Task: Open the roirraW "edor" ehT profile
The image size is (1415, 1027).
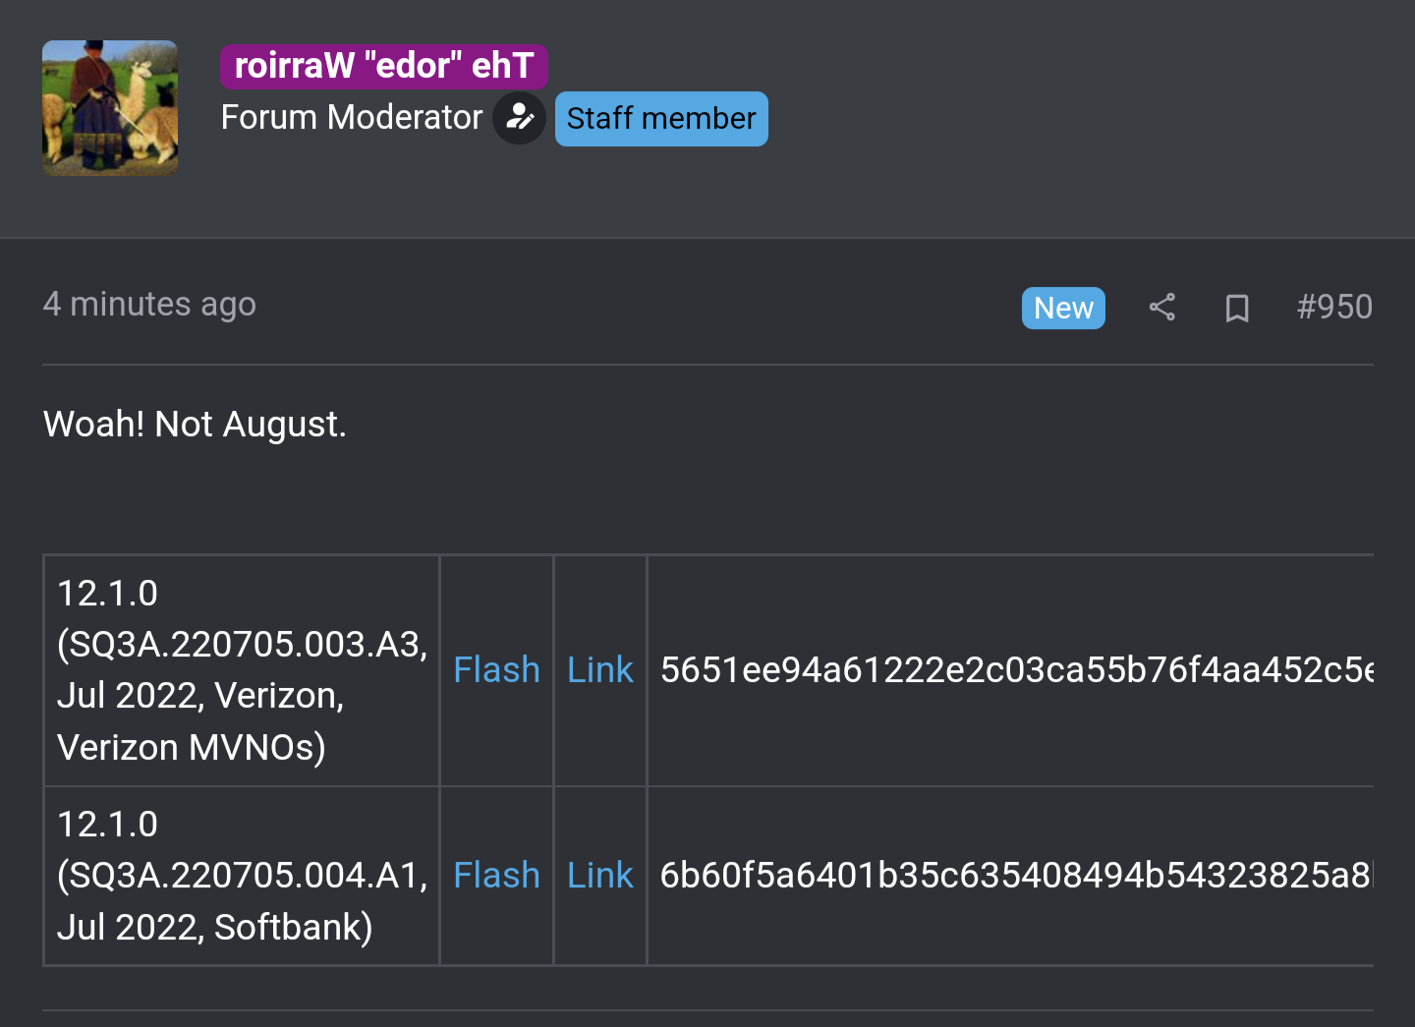Action: pos(383,66)
